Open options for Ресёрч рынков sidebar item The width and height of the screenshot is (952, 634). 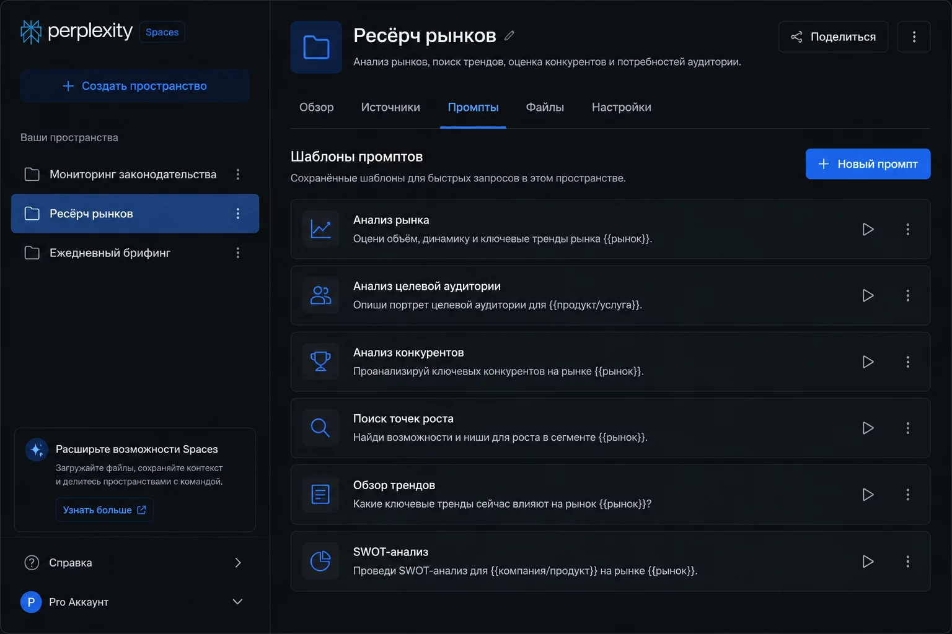point(238,214)
